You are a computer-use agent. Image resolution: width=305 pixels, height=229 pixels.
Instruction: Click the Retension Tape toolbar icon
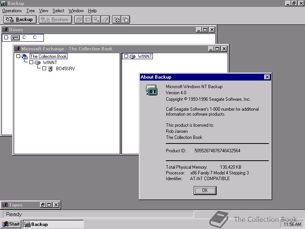(x=88, y=19)
